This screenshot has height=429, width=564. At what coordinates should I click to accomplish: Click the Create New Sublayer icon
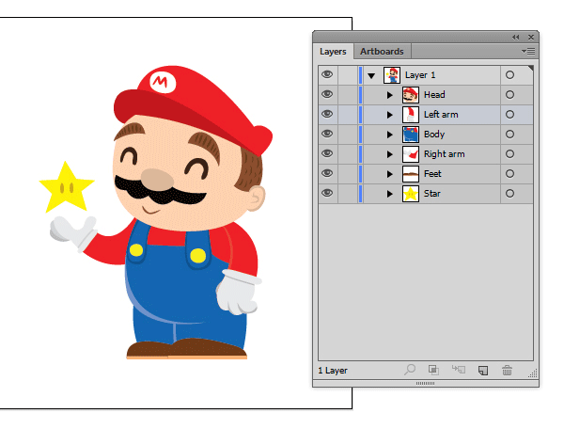tap(458, 371)
